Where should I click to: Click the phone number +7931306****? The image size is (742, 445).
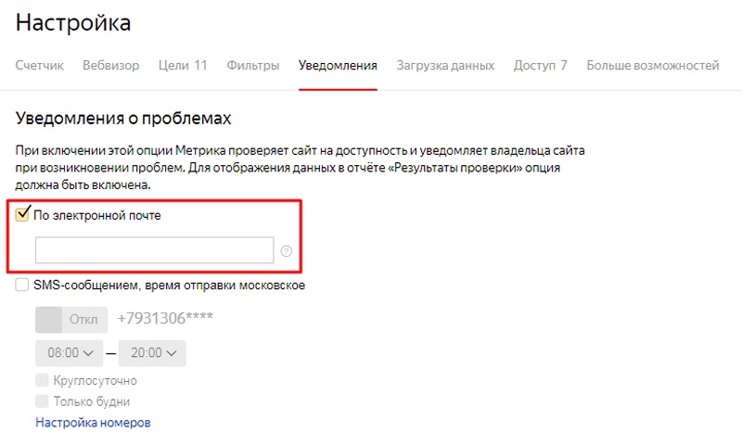[165, 320]
